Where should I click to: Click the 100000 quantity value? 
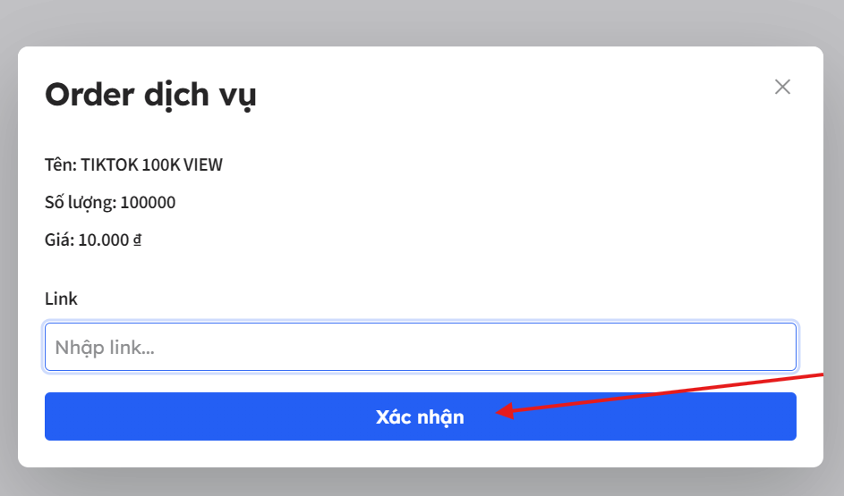pos(148,202)
